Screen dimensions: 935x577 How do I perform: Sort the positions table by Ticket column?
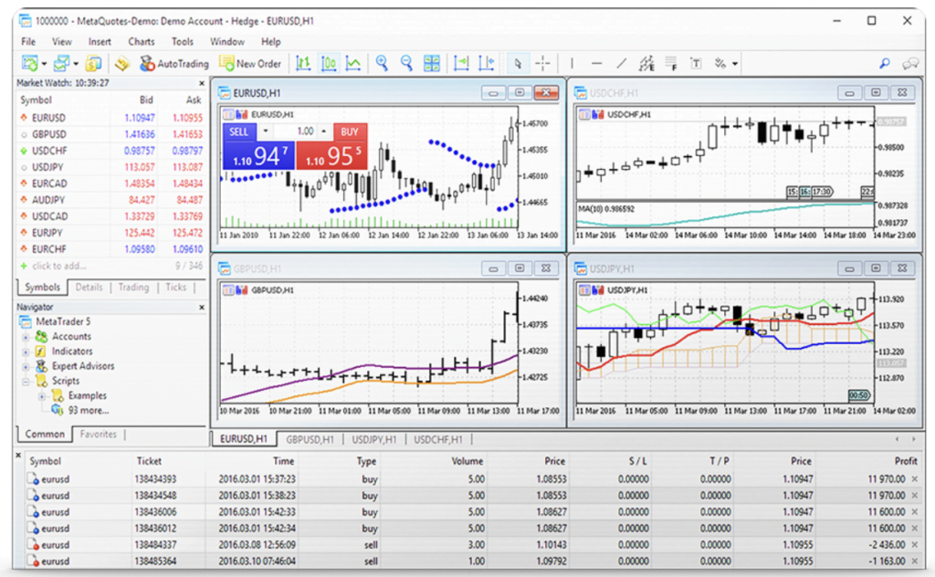[149, 461]
